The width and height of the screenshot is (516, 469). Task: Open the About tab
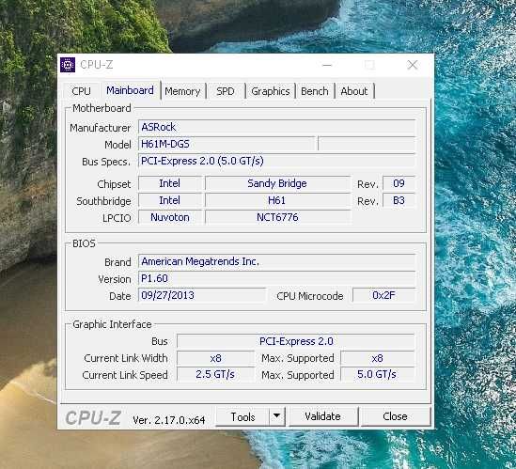[x=354, y=91]
